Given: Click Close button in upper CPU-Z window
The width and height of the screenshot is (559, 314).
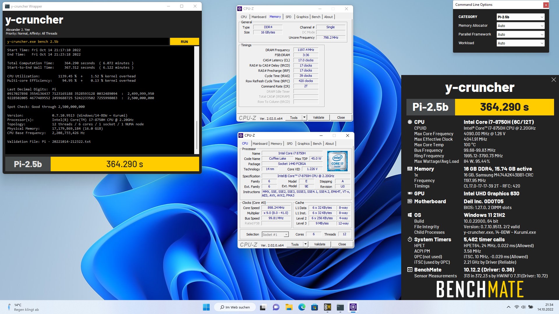Looking at the screenshot, I should pos(341,117).
